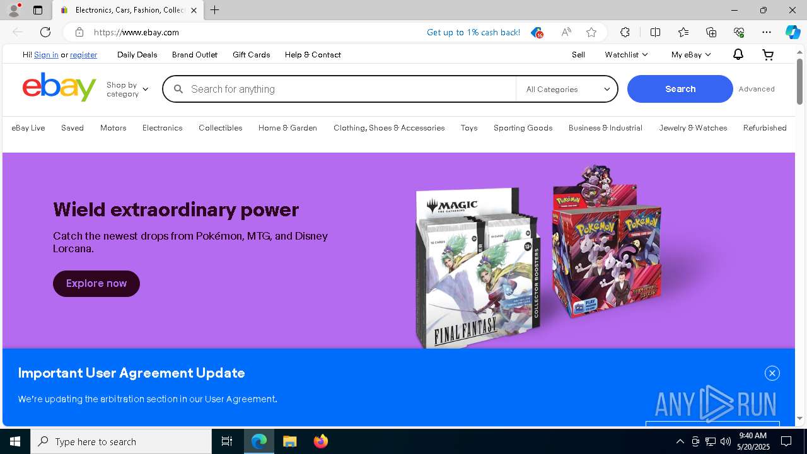Screen dimensions: 807x454
Task: Close the User Agreement Update banner
Action: tap(772, 373)
